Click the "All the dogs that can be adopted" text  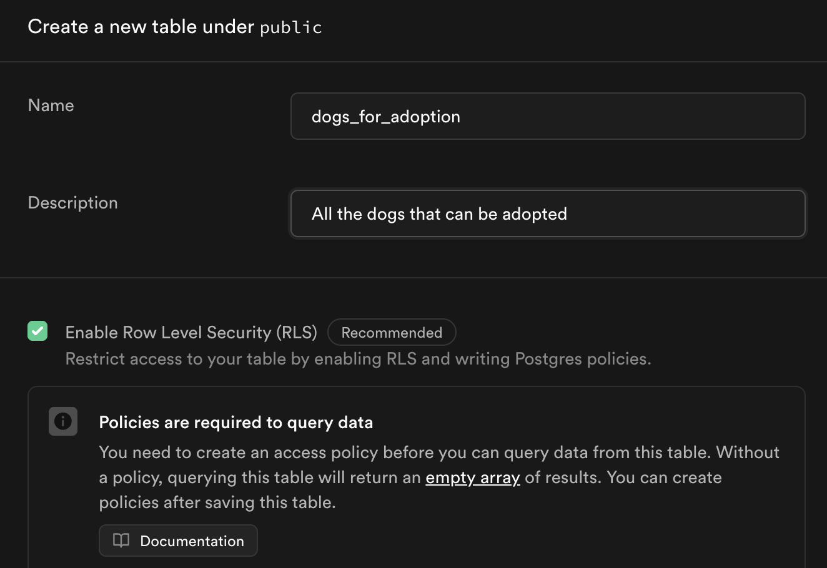[x=439, y=213]
